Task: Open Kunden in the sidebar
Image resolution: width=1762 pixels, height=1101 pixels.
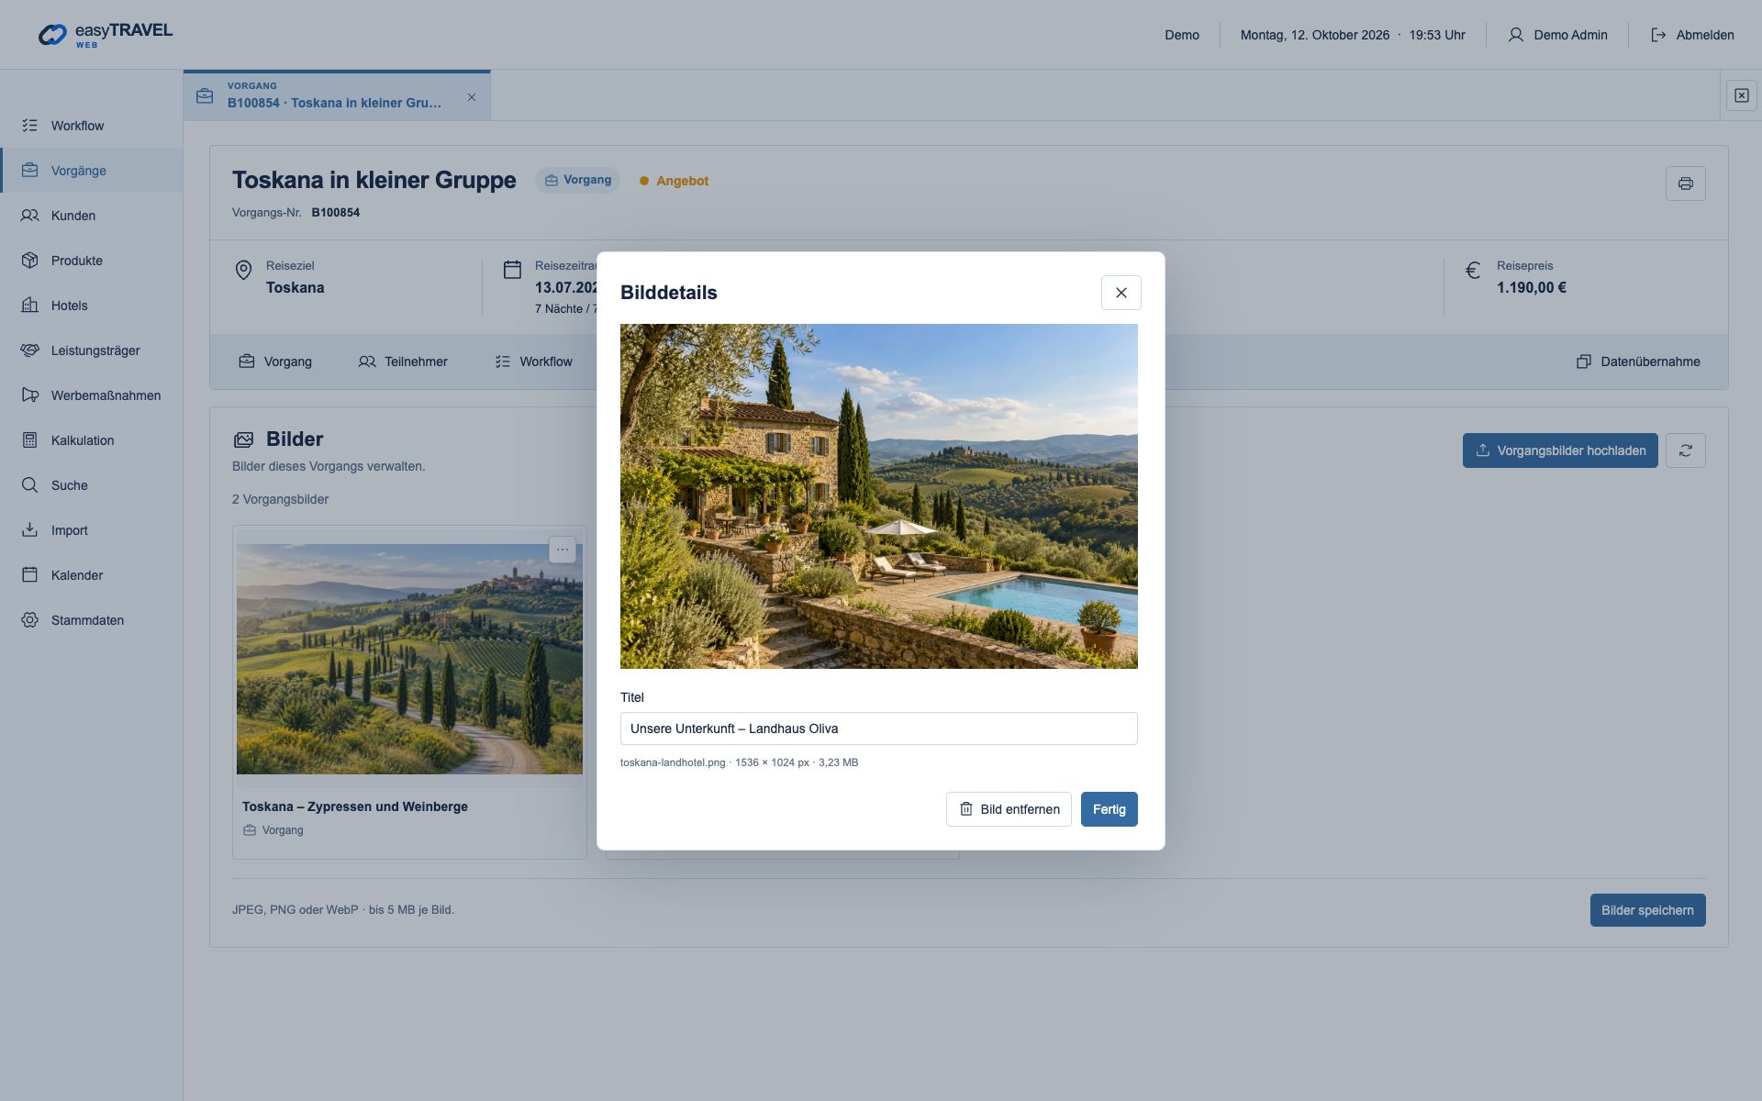Action: 92,216
